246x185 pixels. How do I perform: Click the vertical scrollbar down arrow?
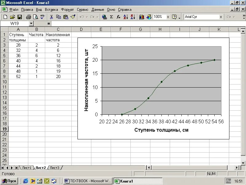243,163
